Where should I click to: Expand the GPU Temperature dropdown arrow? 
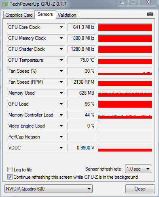(61, 60)
